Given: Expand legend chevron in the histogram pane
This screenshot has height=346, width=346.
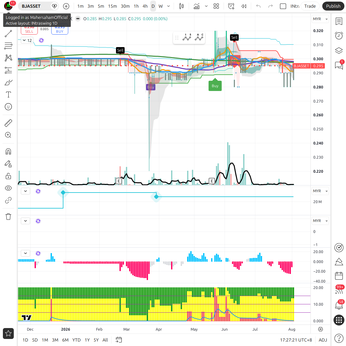Looking at the screenshot, I should [26, 253].
